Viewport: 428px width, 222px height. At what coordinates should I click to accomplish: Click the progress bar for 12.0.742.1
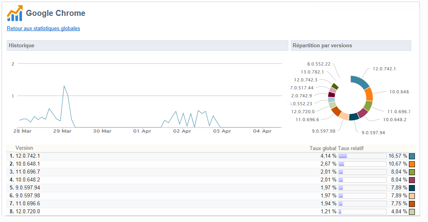362,156
